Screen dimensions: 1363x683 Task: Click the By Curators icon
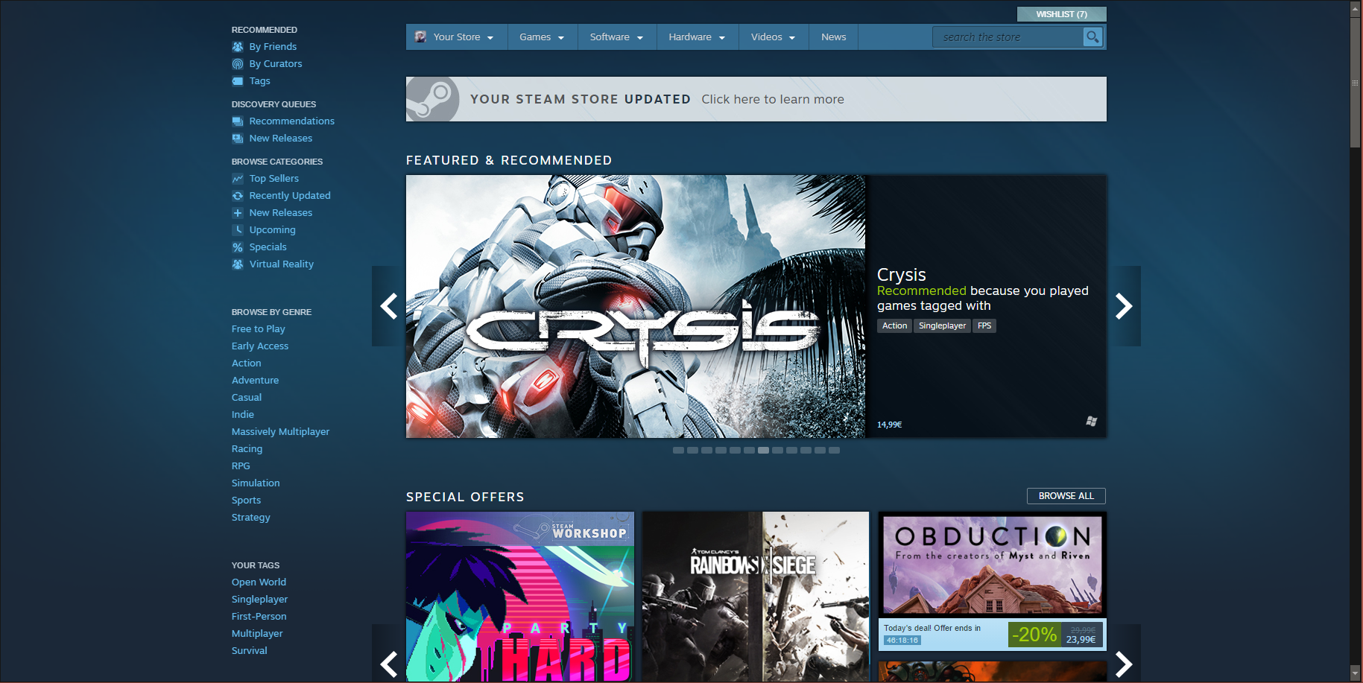click(x=238, y=64)
